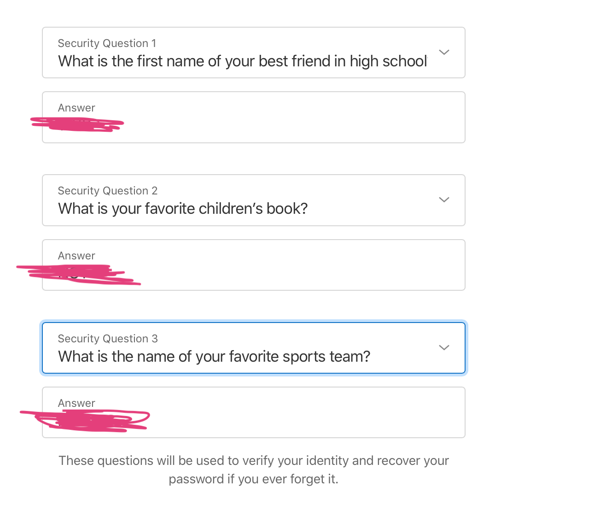
Task: Click the 'Security Question 3' label
Action: (x=108, y=339)
